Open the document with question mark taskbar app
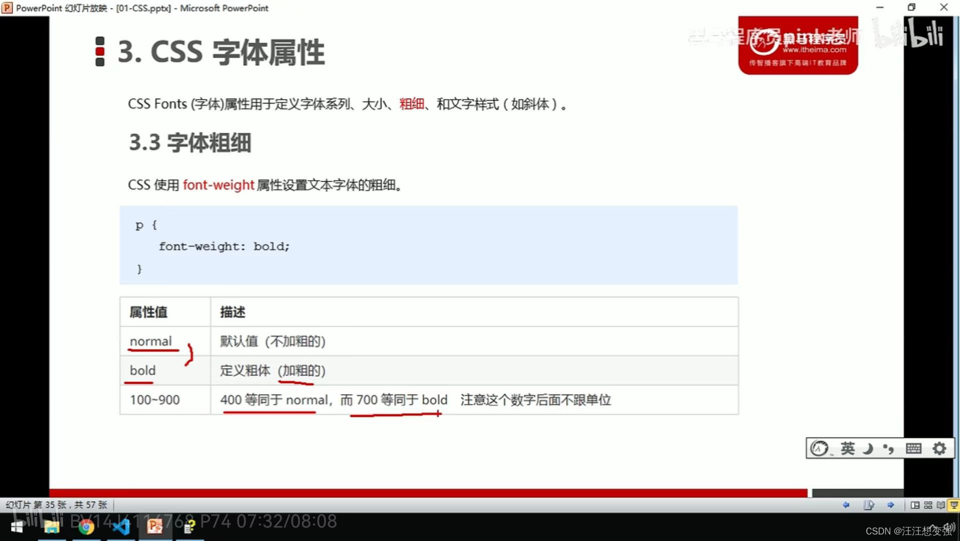Screen dimensions: 960x541 pyautogui.click(x=189, y=527)
